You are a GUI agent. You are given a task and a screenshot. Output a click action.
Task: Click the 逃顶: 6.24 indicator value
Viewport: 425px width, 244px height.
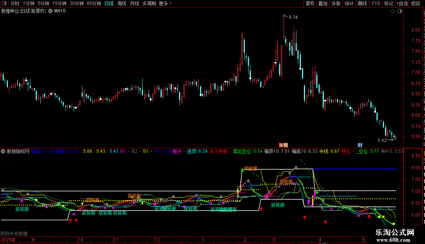pyautogui.click(x=197, y=152)
